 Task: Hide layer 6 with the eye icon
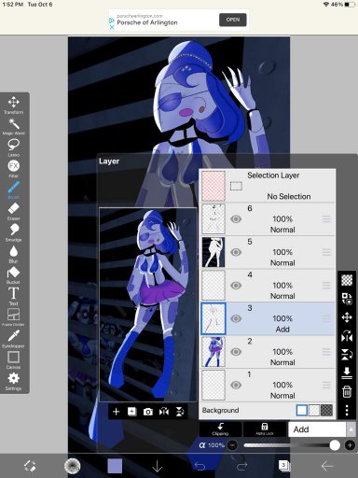[x=236, y=219]
